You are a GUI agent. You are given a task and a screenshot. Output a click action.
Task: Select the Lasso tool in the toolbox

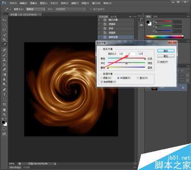click(5, 30)
